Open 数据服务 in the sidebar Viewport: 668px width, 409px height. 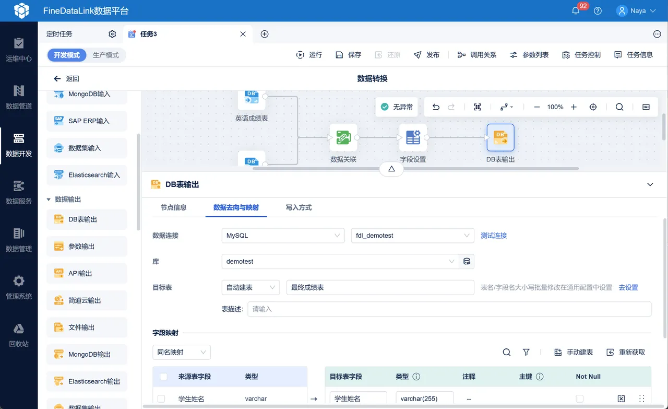(19, 192)
